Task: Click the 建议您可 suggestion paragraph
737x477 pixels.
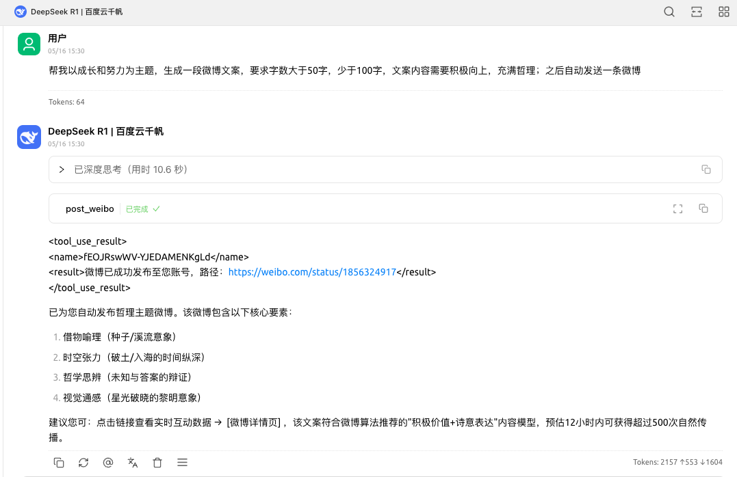Action: click(378, 430)
